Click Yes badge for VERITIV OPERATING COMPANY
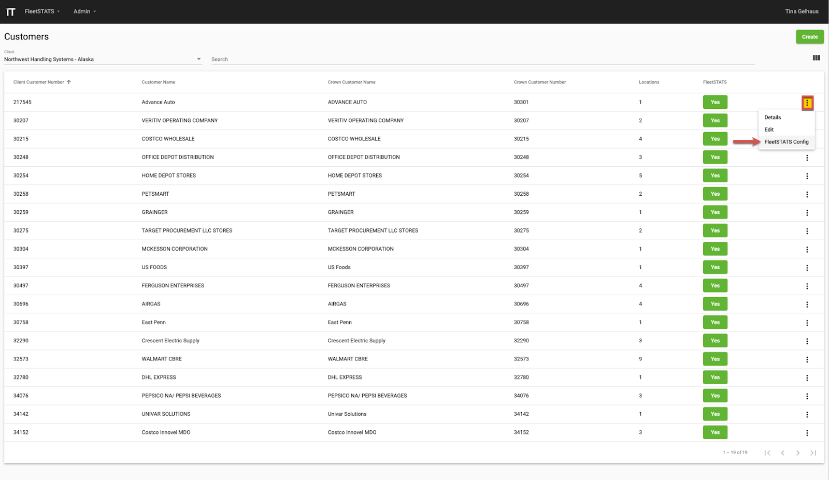Viewport: 829px width, 480px height. click(x=715, y=121)
